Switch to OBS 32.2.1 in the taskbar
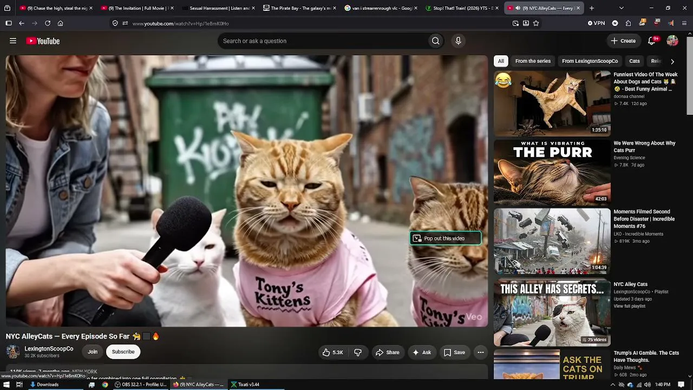The width and height of the screenshot is (693, 390). point(141,385)
